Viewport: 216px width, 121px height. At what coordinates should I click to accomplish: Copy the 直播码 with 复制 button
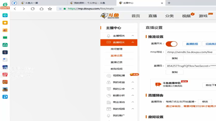174,72
